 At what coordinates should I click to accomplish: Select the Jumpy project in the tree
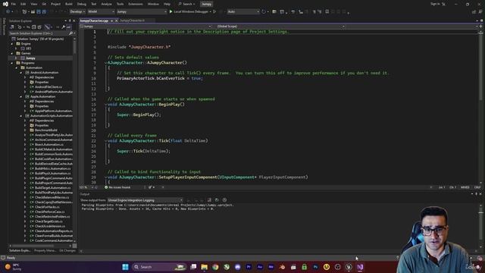[30, 58]
